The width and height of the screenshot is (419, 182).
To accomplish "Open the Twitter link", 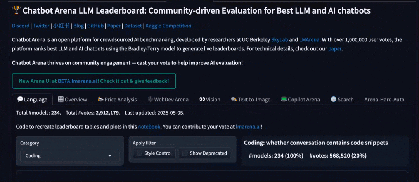I will [x=41, y=26].
